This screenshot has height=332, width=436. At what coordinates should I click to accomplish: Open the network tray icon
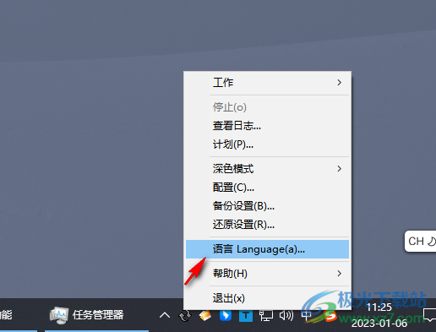[266, 316]
